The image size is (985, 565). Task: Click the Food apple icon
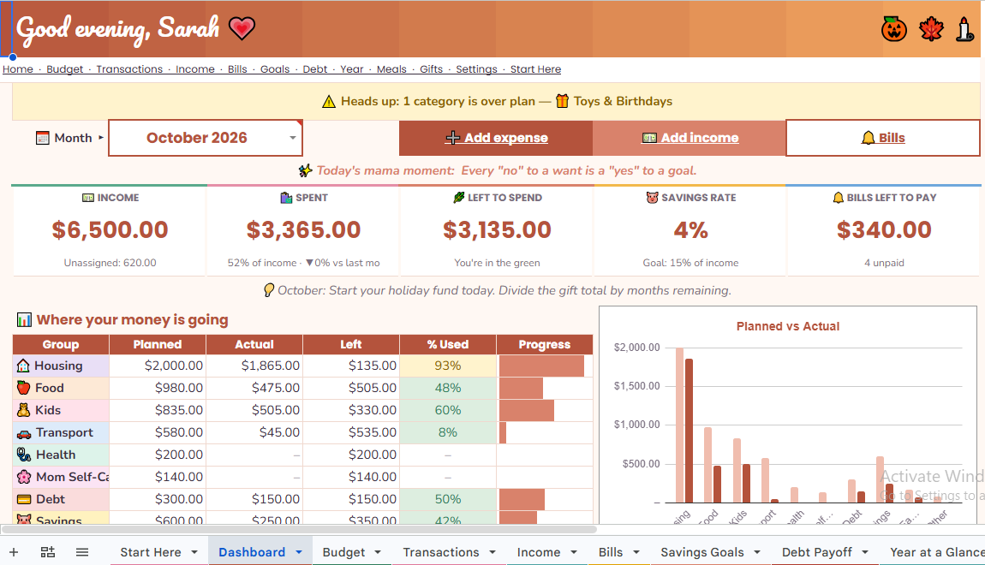23,387
